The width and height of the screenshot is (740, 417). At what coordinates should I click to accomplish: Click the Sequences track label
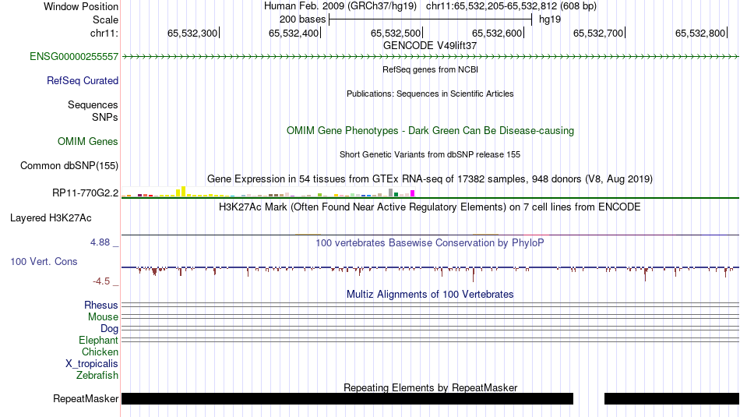pyautogui.click(x=93, y=105)
